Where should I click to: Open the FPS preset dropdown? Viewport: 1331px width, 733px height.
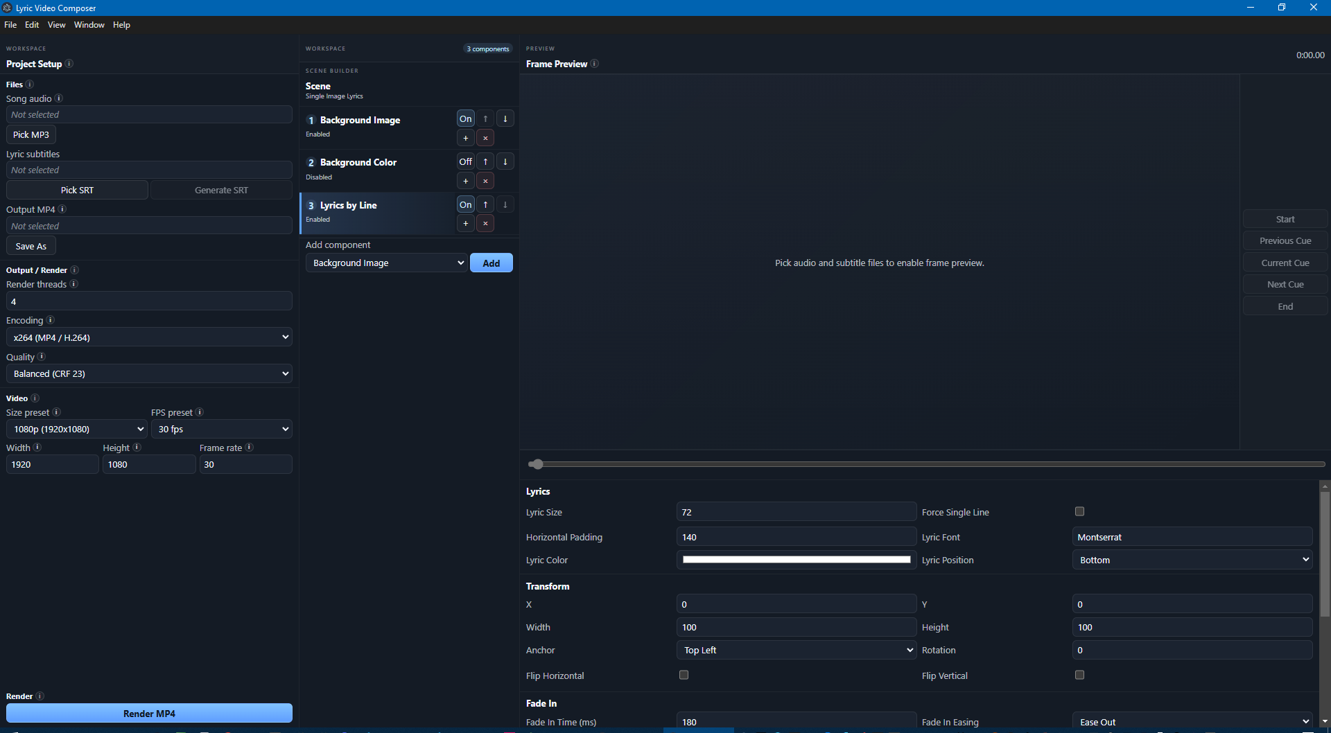(x=222, y=429)
